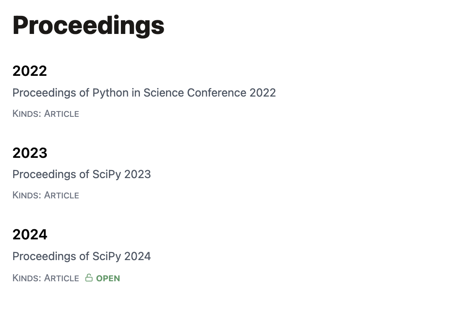The image size is (473, 313).
Task: Click the open-access unlocked padlock icon
Action: pos(89,278)
